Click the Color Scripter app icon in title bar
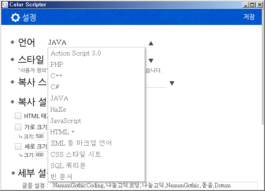Image resolution: width=265 pixels, height=191 pixels. click(4, 4)
